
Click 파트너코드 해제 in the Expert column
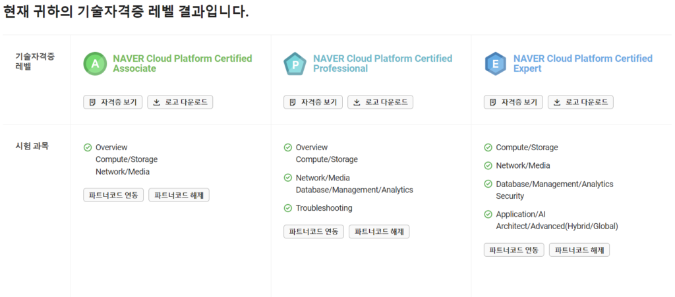click(579, 250)
